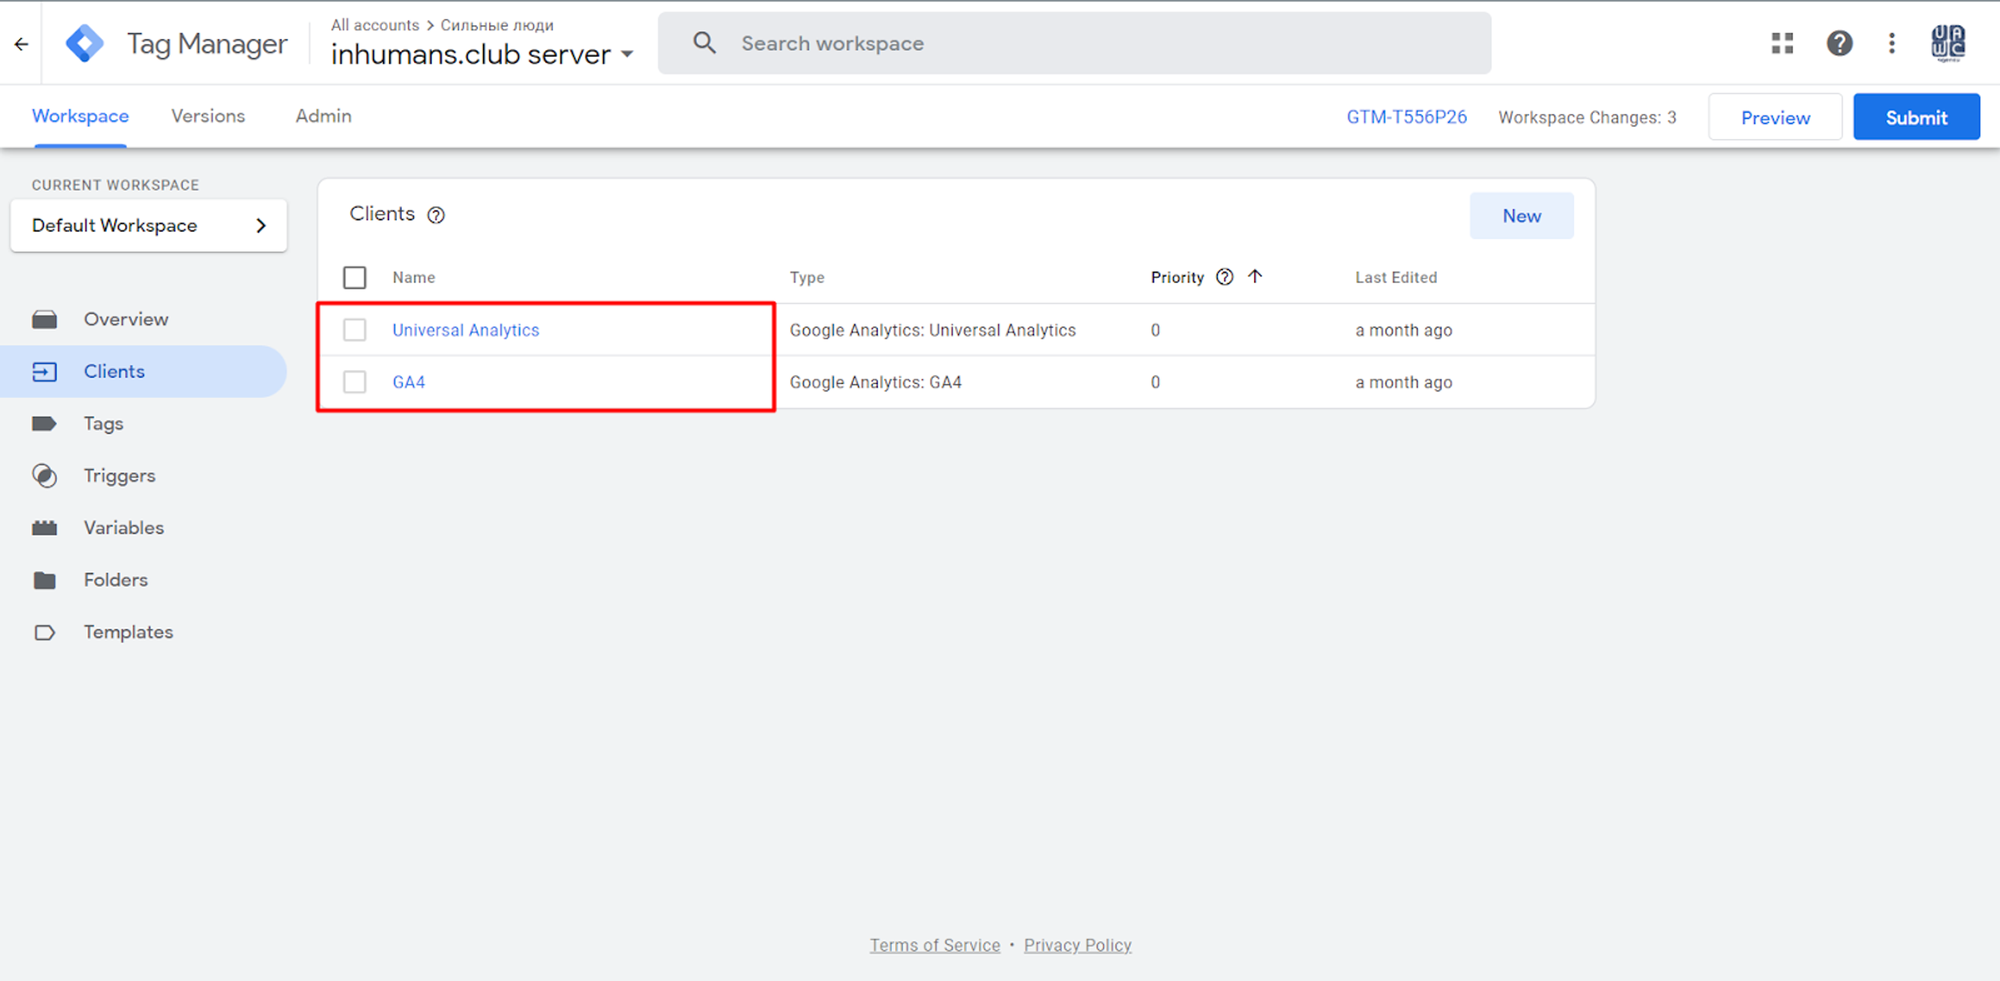The height and width of the screenshot is (981, 2000).
Task: Click the Tag Manager logo icon
Action: [x=84, y=43]
